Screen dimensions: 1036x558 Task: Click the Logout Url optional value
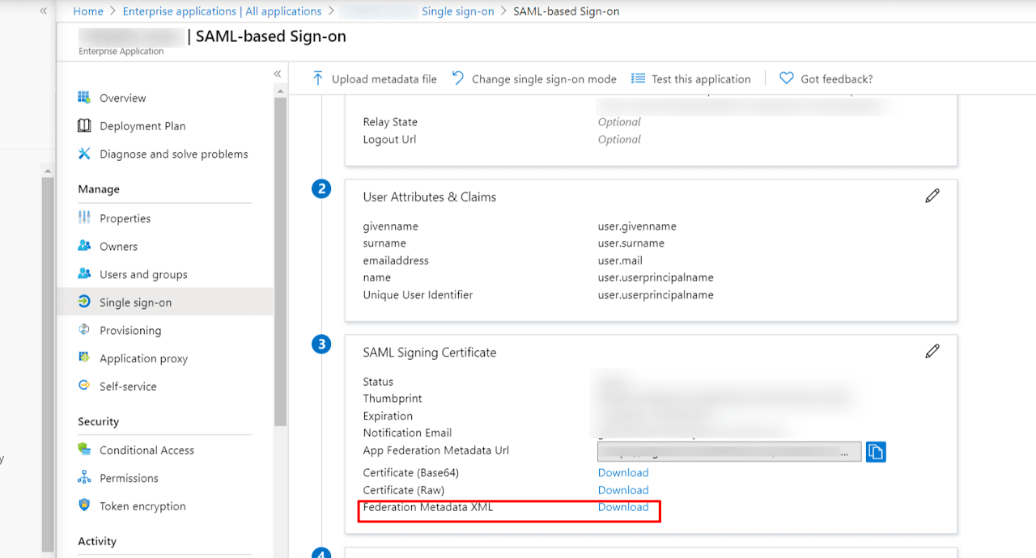pyautogui.click(x=619, y=139)
